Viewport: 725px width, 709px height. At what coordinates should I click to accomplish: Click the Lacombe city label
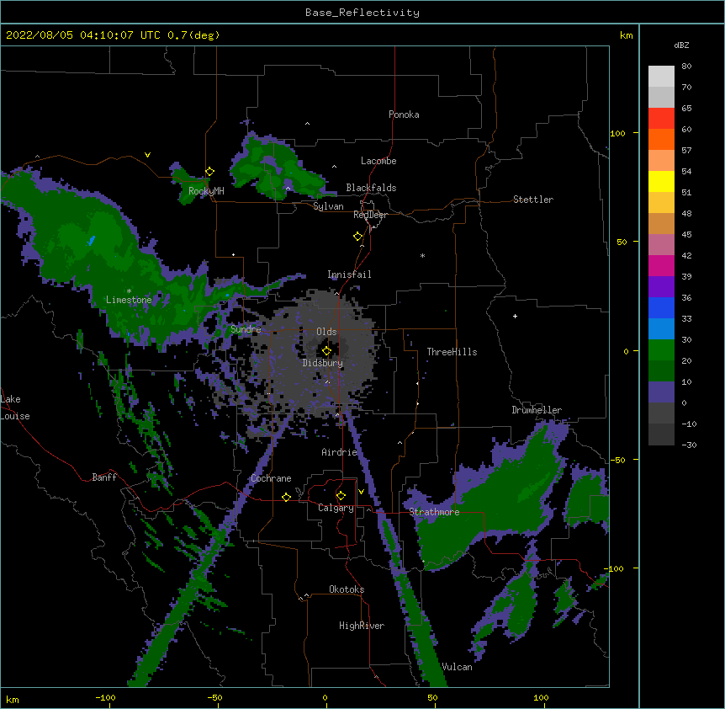click(378, 161)
